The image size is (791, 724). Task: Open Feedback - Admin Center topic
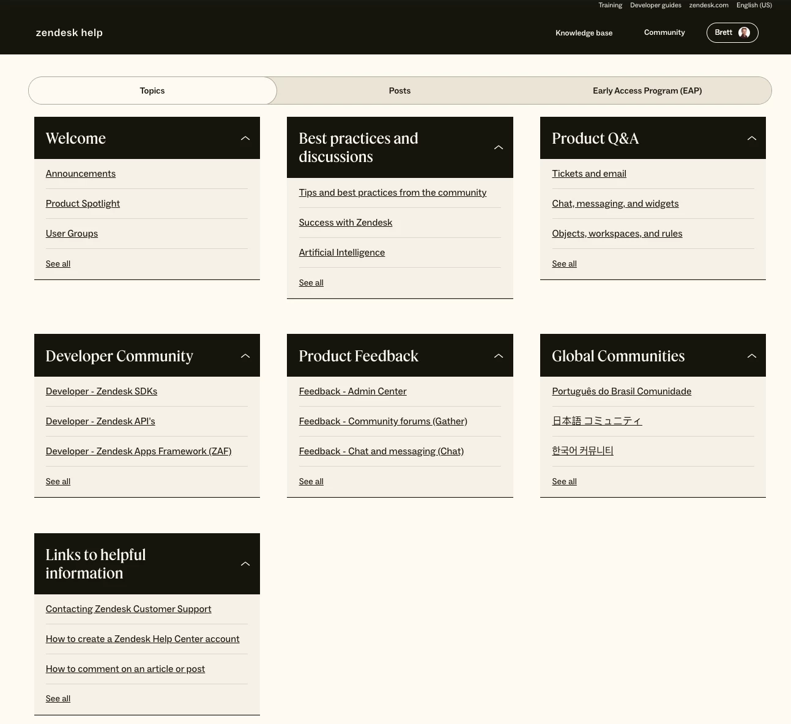coord(353,391)
